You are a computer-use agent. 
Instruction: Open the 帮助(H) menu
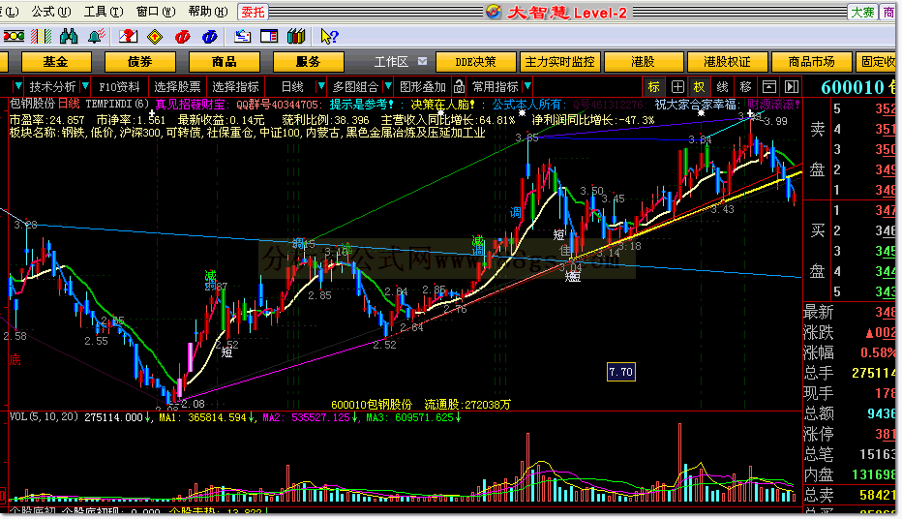click(x=208, y=12)
